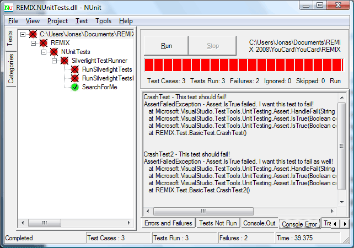This screenshot has width=354, height=248.
Task: Click the red failure icon beside NUnitTests
Action: coord(53,52)
